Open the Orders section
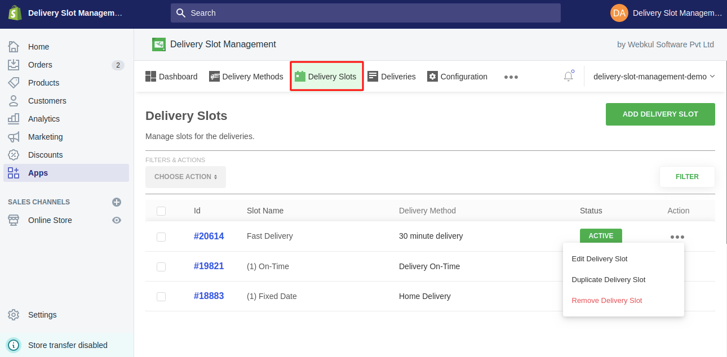The image size is (727, 357). tap(40, 65)
